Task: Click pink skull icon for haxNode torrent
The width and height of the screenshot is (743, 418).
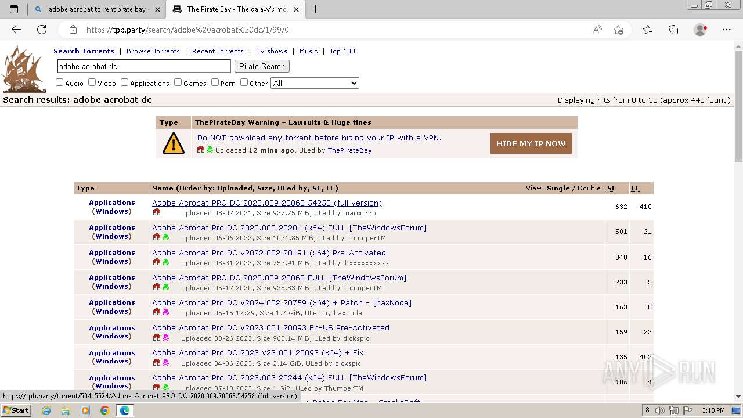Action: (x=165, y=312)
